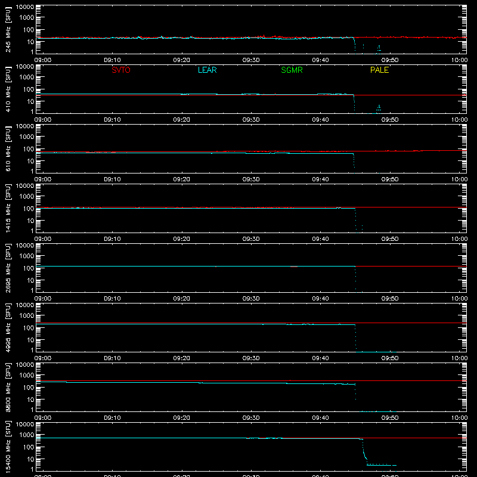Click 09:30 tick label under 8800 MHz plot
The image size is (477, 477).
251,418
